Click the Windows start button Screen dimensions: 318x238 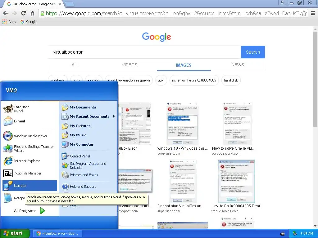(15, 233)
